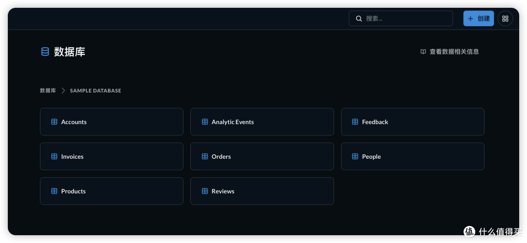Open the Products table card
Screen dimensions: 527x243
pyautogui.click(x=112, y=191)
